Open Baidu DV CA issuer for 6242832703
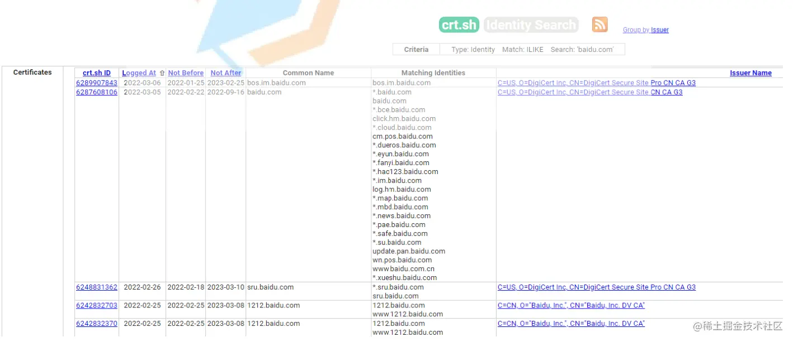This screenshot has width=793, height=342. click(571, 306)
